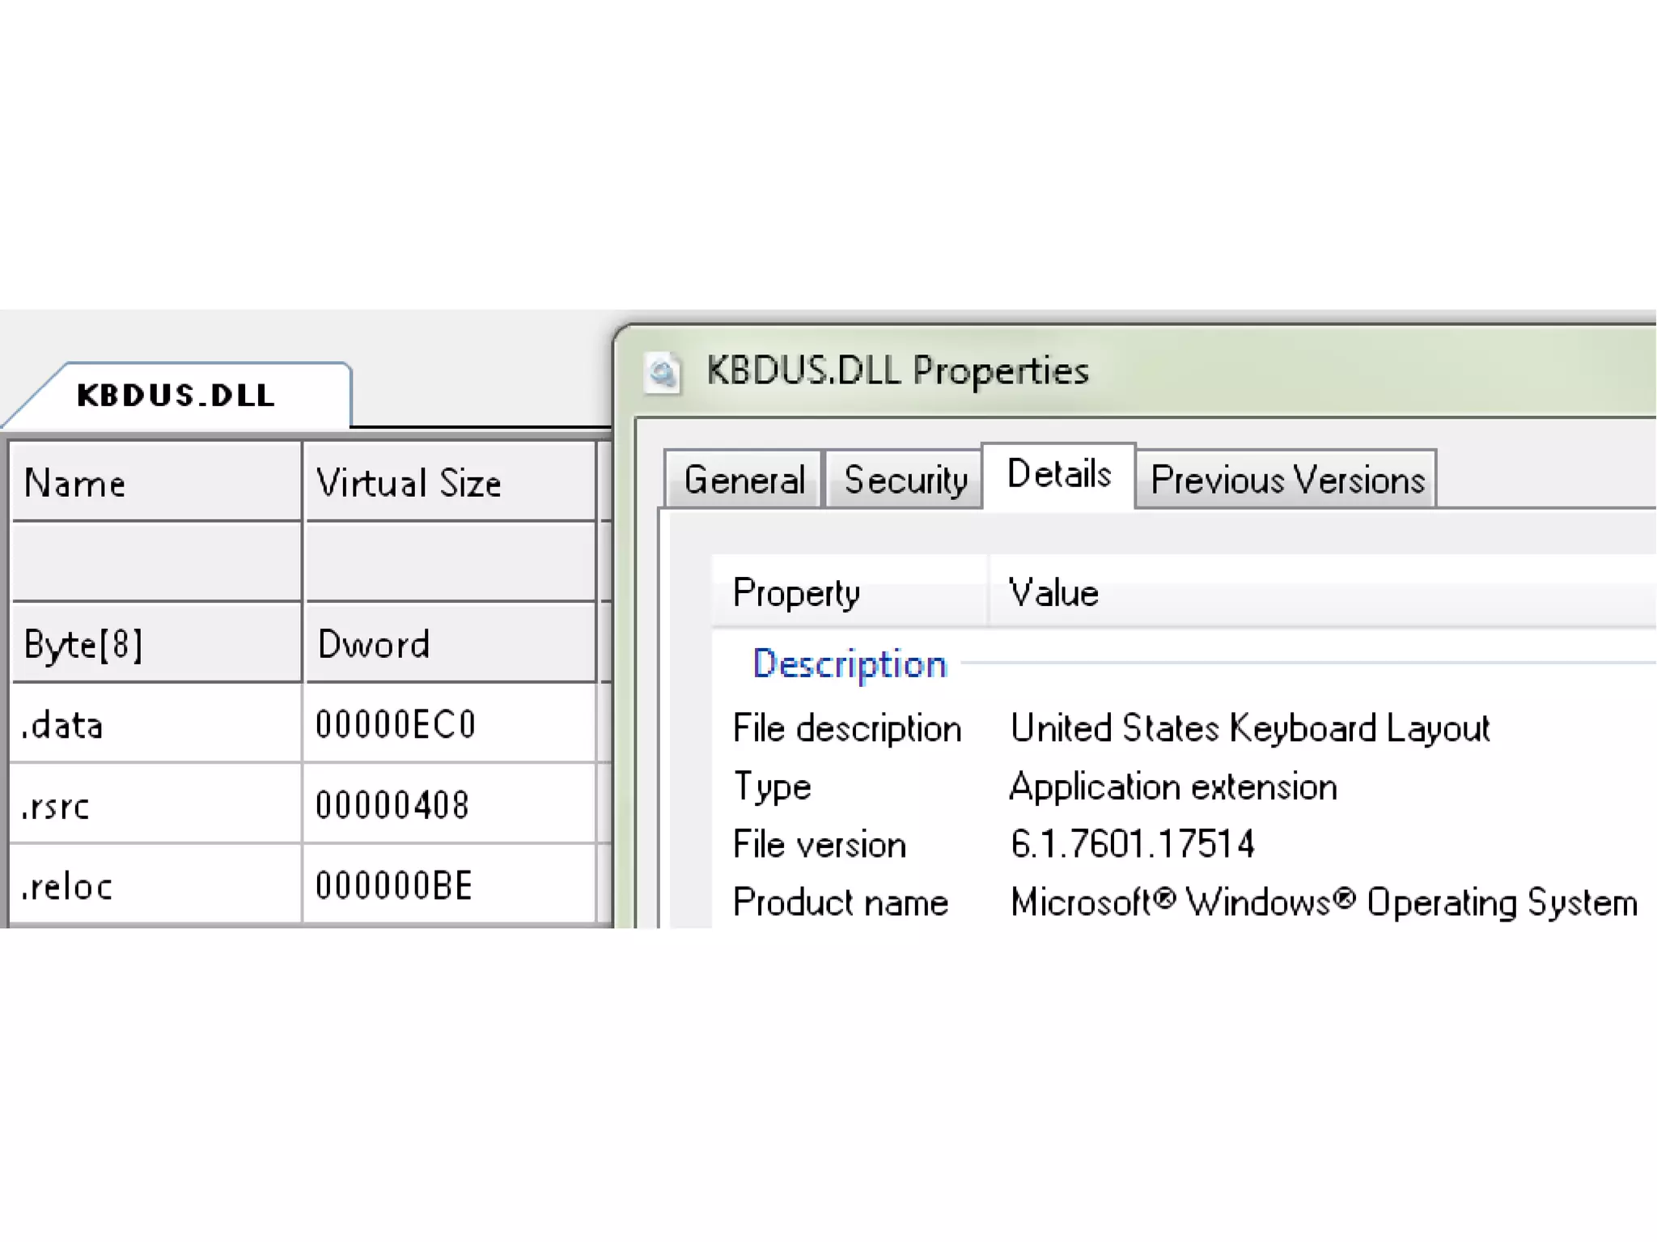Select the File version value 6.1.7601.17514
This screenshot has width=1657, height=1242.
point(1132,844)
